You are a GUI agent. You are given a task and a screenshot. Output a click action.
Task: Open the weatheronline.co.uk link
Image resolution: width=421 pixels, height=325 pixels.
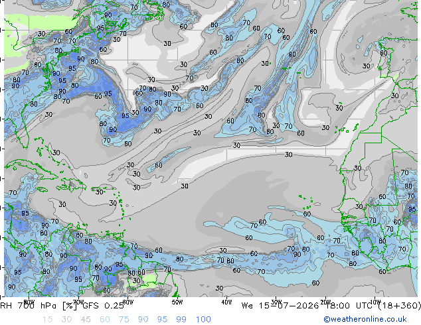(365, 319)
